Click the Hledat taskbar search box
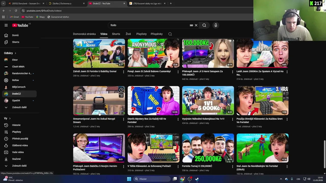This screenshot has width=326, height=183. pyautogui.click(x=152, y=179)
